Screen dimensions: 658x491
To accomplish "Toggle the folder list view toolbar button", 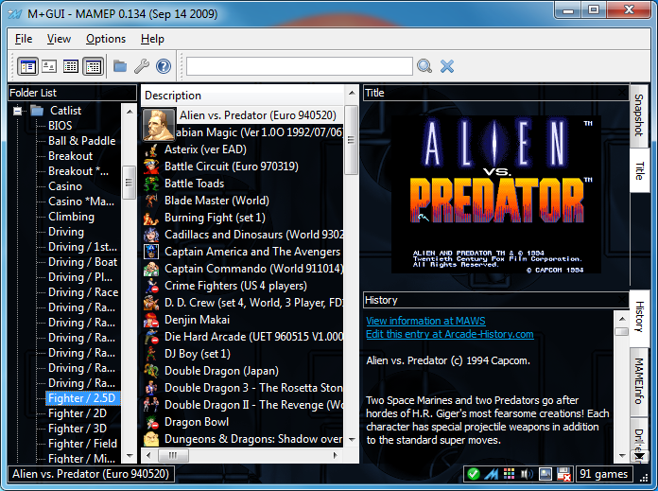I will pos(27,66).
